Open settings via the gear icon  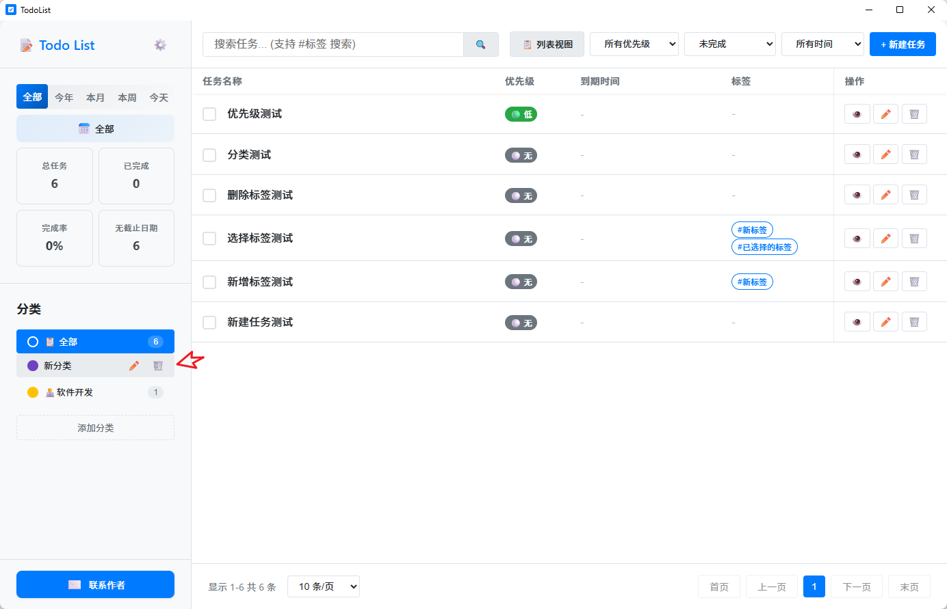pos(160,45)
